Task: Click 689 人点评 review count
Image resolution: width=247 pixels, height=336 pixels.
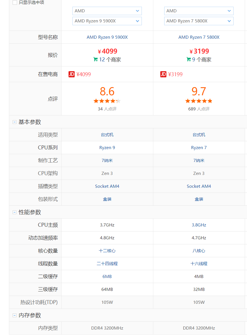Action: point(199,109)
